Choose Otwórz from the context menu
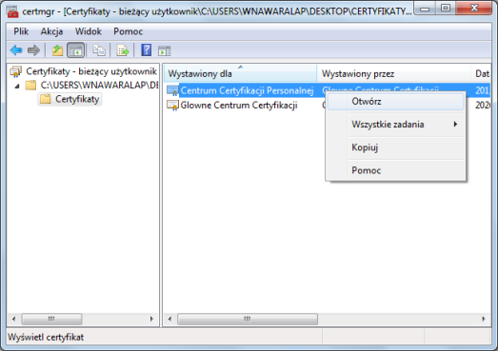Screen dimensions: 498x351 click(396, 102)
